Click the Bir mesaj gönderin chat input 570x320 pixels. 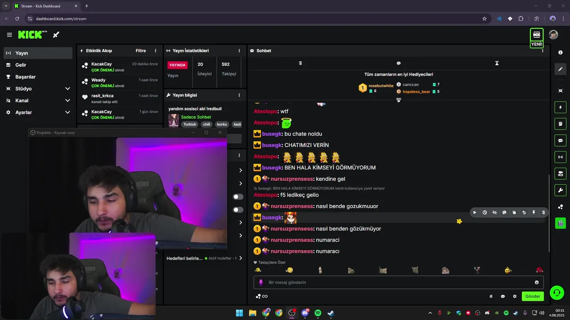click(399, 282)
